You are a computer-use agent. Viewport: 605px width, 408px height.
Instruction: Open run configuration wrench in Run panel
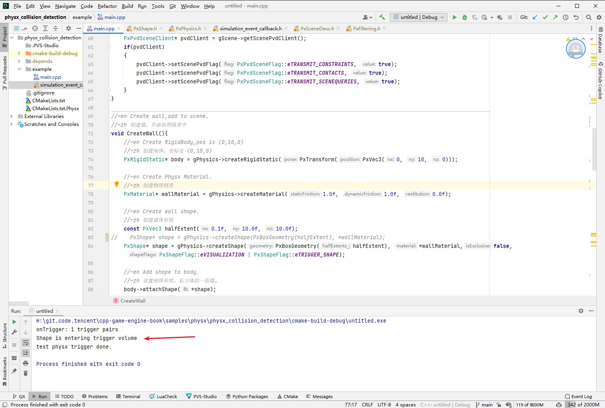pyautogui.click(x=14, y=332)
